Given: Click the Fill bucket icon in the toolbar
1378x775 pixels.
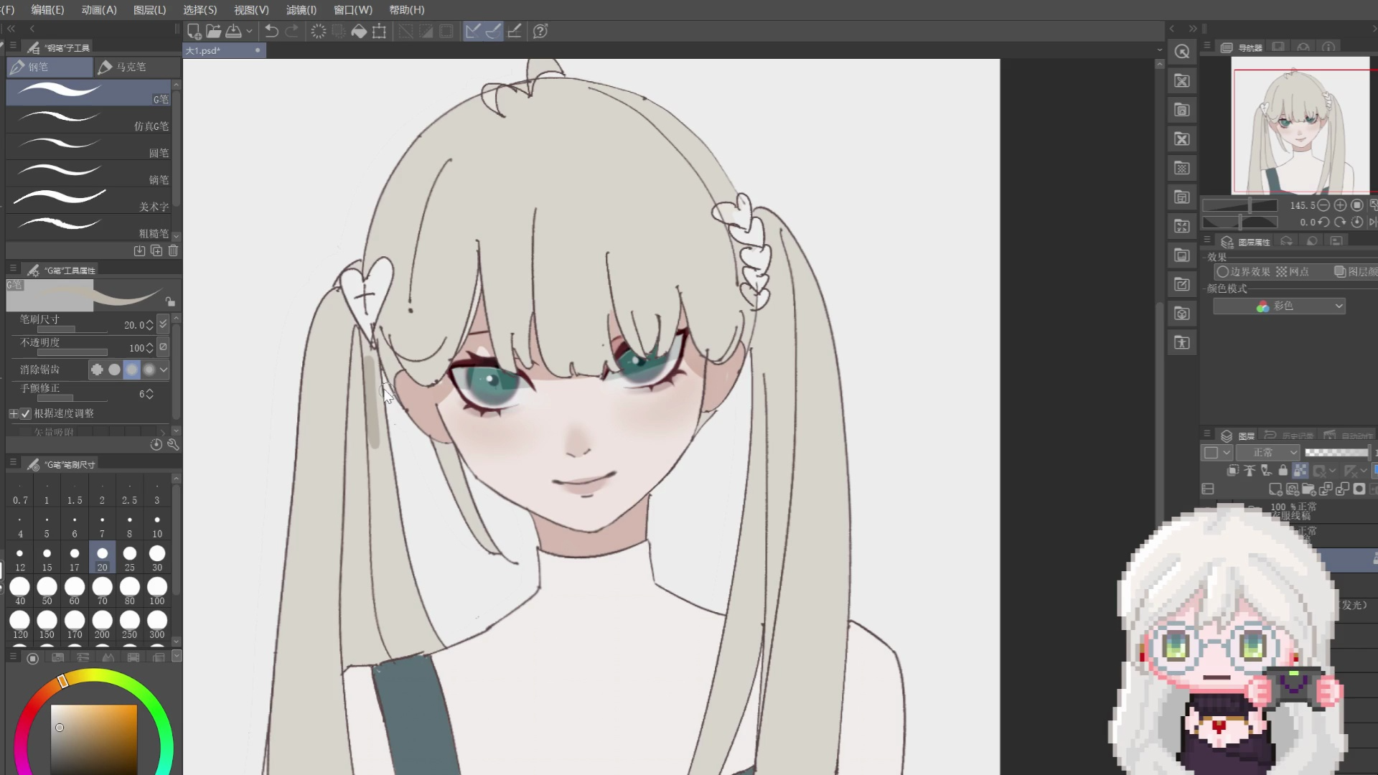Looking at the screenshot, I should pos(359,31).
